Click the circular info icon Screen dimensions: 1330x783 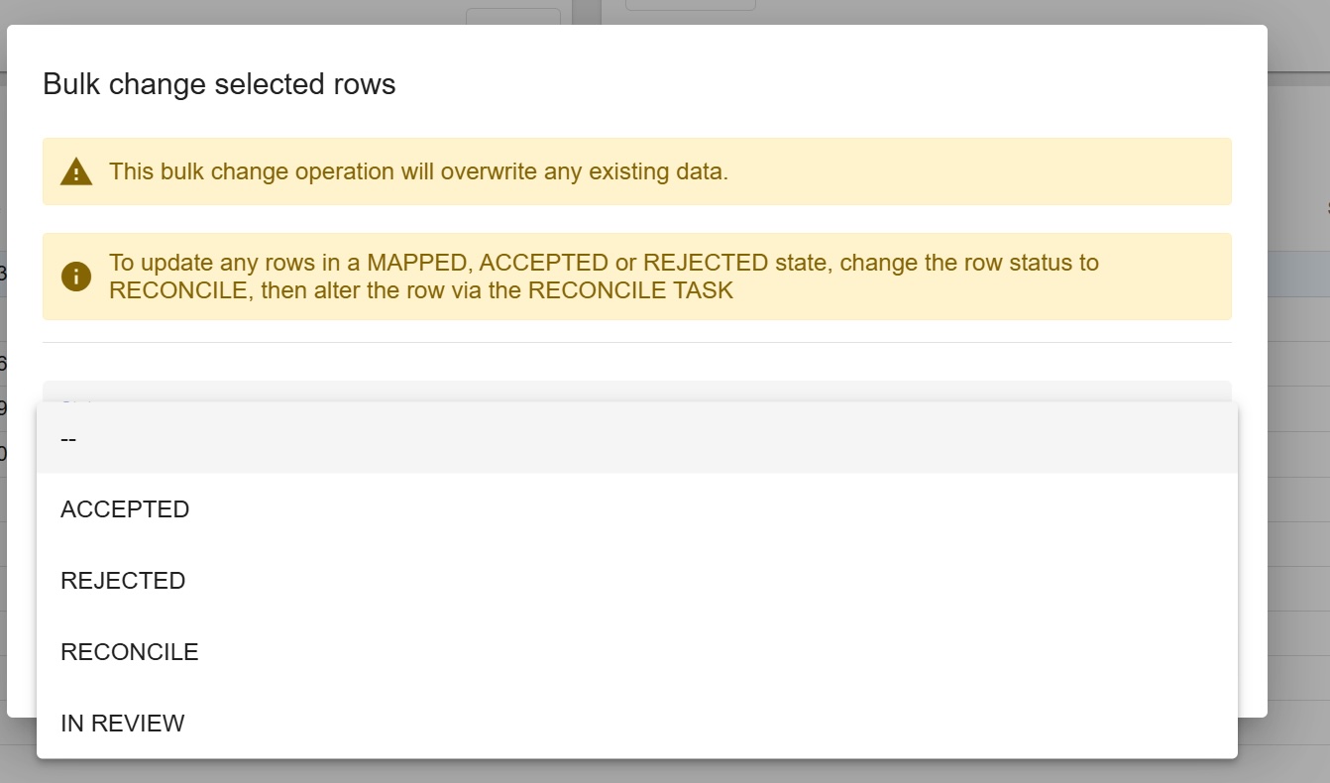pos(76,277)
